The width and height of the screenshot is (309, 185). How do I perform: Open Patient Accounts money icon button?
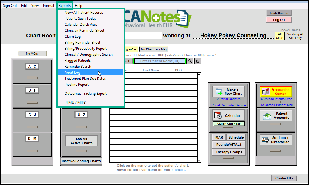(x=276, y=115)
